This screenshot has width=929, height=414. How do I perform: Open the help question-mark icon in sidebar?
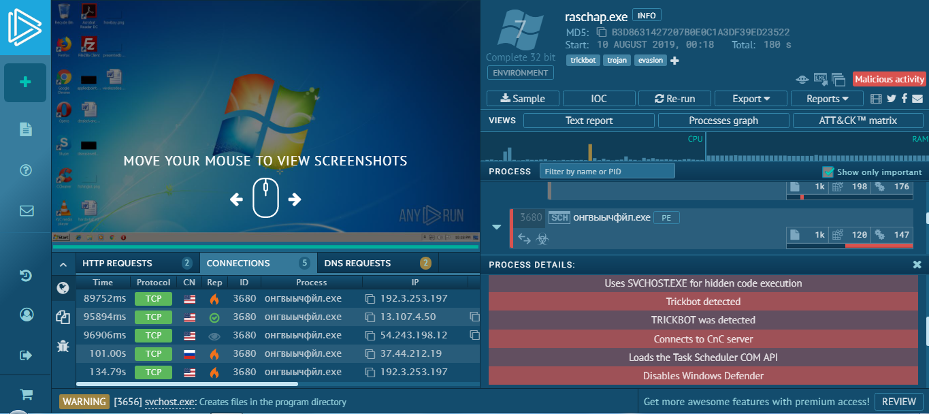pos(26,170)
